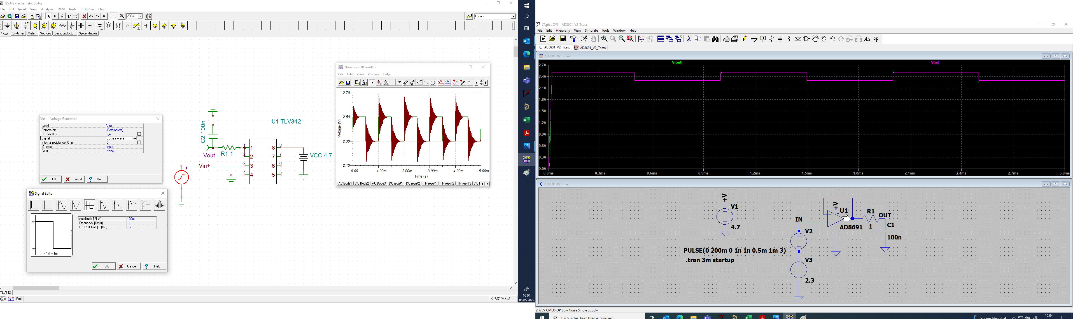This screenshot has width=1073, height=319.
Task: Click the PULSE source definition text in LTspice schematic
Action: (x=735, y=251)
